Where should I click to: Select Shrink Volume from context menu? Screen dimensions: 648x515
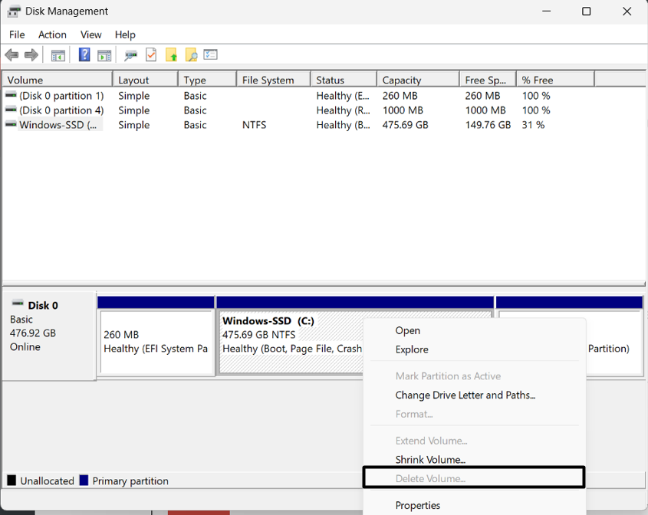[430, 460]
